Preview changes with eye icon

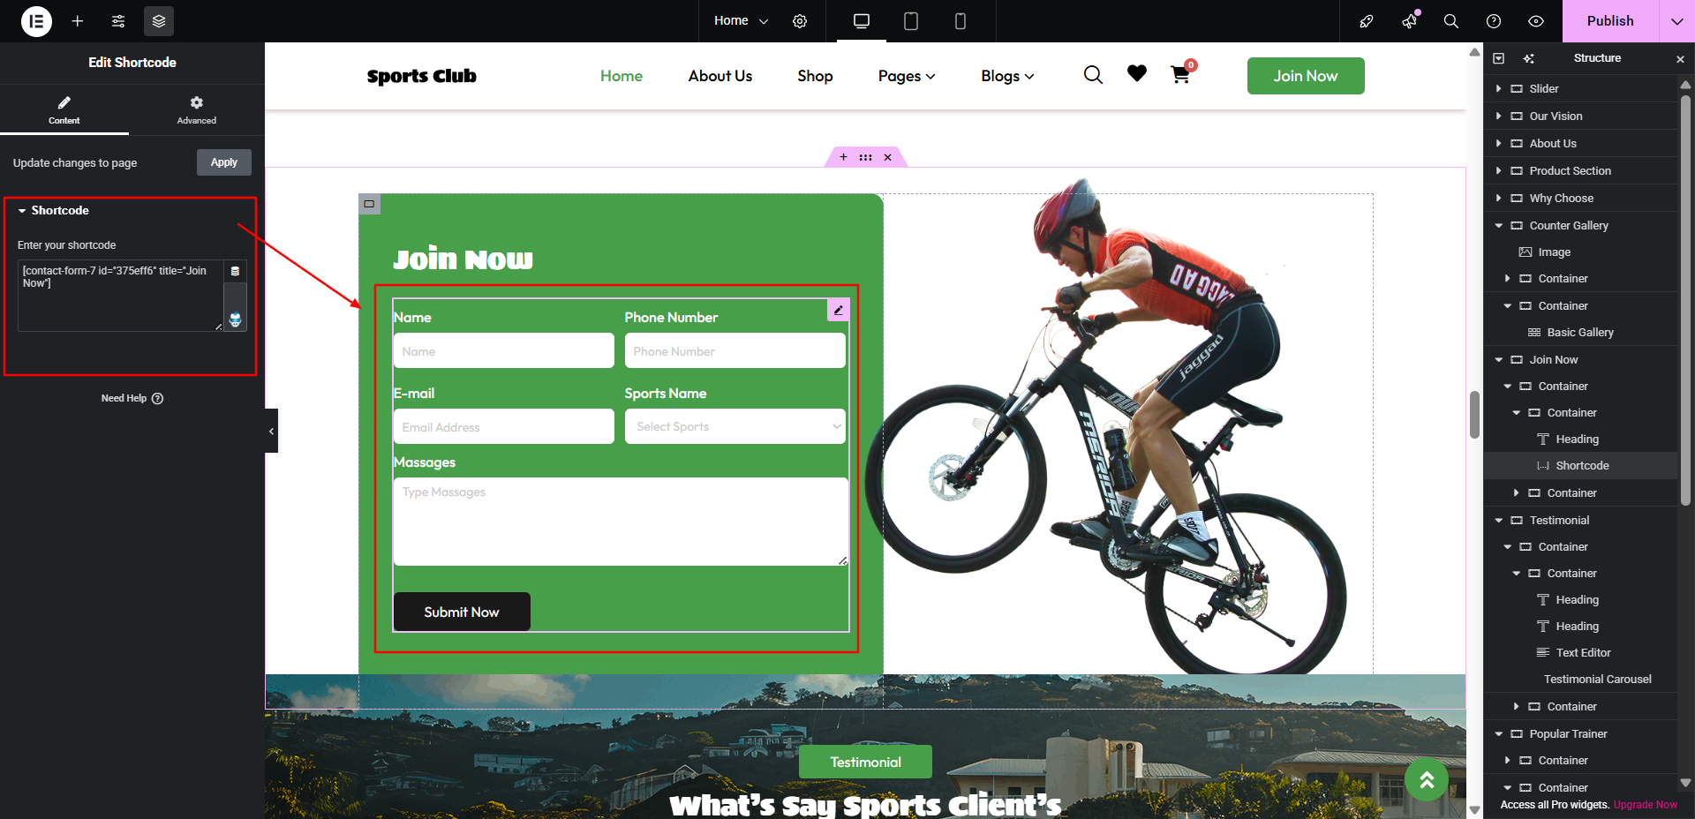[x=1536, y=21]
